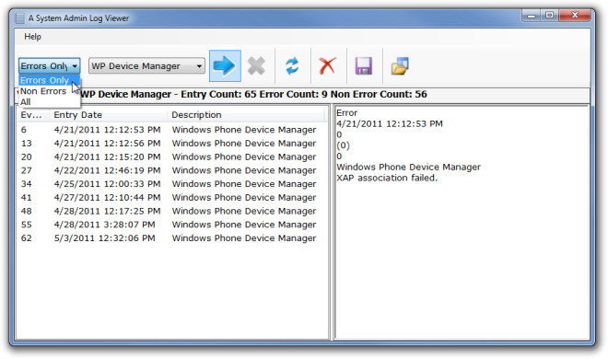Open the Errors Only filter dropdown
608x359 pixels.
coord(49,66)
